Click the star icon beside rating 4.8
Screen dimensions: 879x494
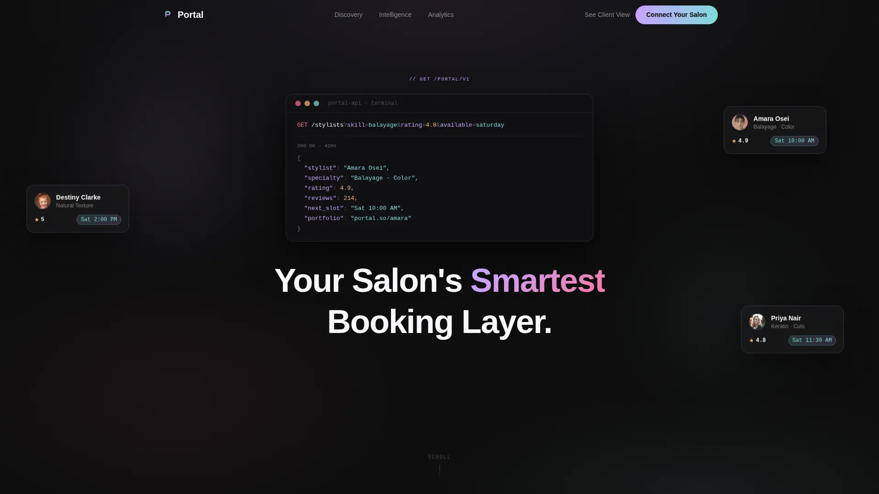pos(751,340)
